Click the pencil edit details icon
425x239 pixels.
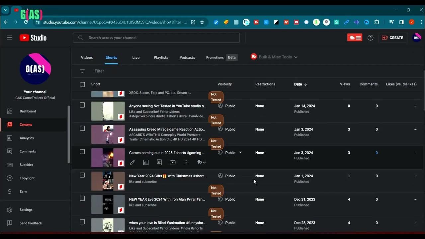tap(132, 162)
